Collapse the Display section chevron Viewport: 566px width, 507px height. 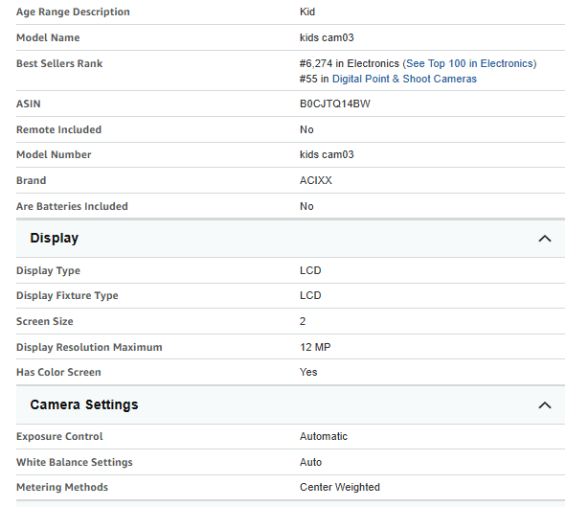544,239
